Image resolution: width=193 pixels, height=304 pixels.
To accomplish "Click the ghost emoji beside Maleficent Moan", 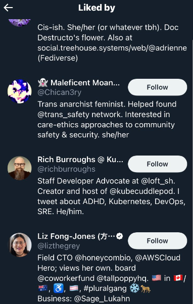I will click(42, 83).
